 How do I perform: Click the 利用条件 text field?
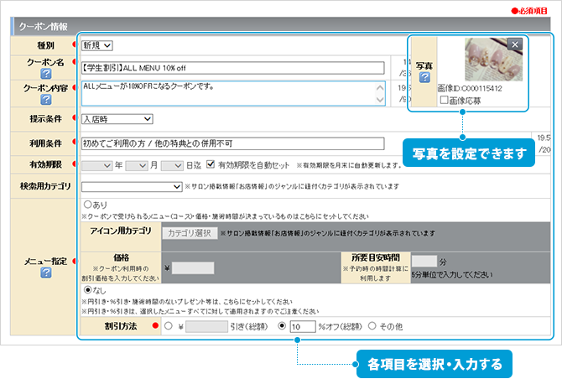point(232,143)
